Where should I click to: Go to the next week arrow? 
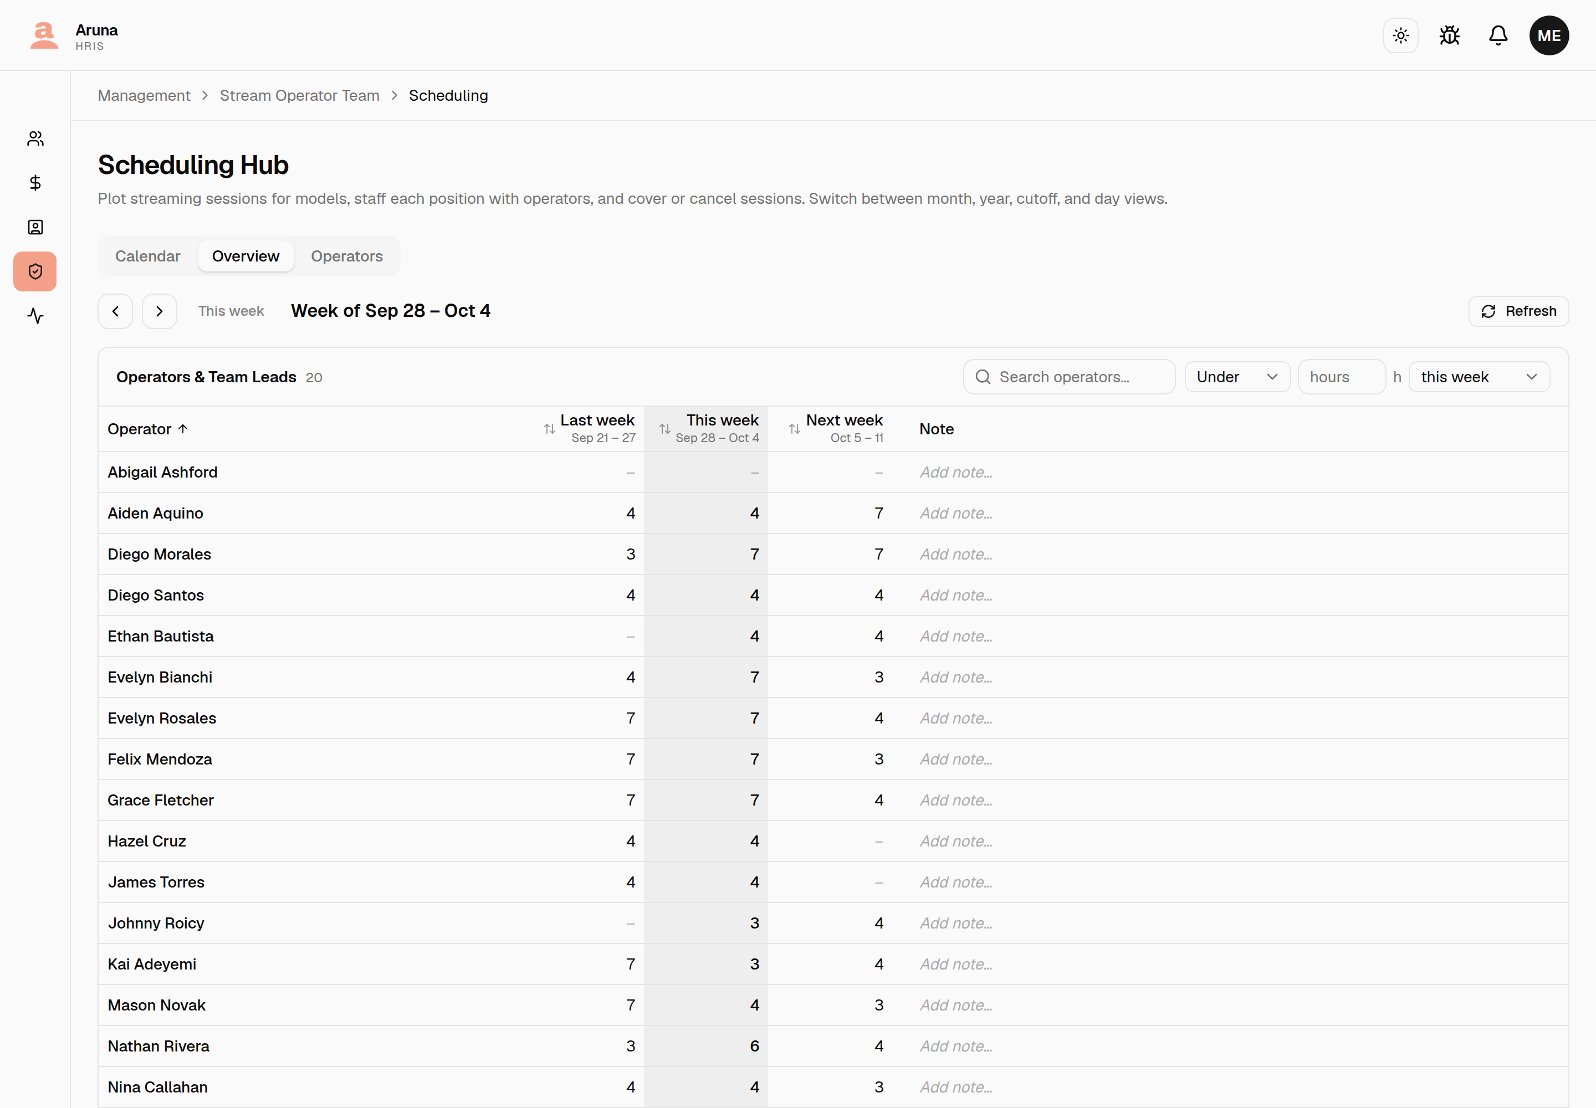click(160, 311)
